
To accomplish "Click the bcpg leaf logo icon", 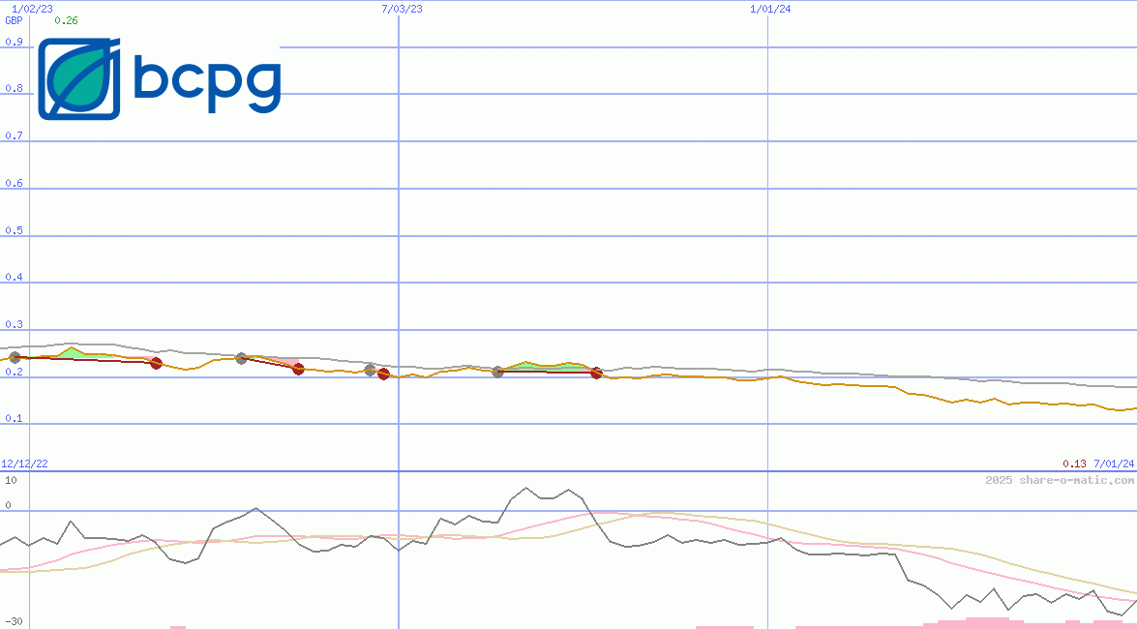I will click(x=79, y=79).
